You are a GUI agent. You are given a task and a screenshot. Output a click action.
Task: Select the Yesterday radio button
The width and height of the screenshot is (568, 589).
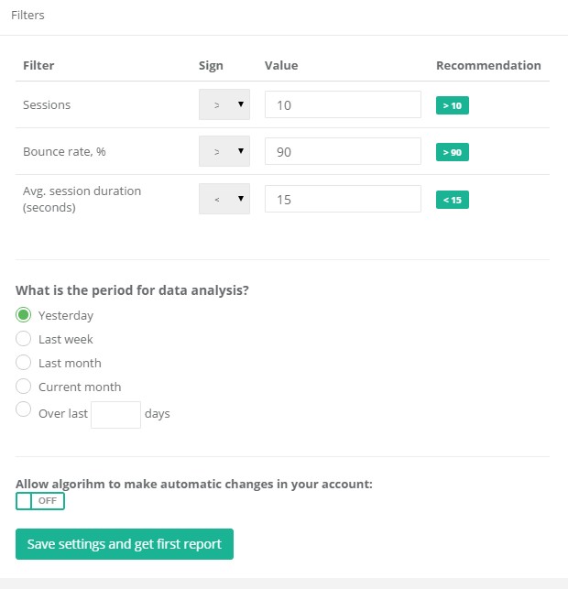pyautogui.click(x=23, y=315)
